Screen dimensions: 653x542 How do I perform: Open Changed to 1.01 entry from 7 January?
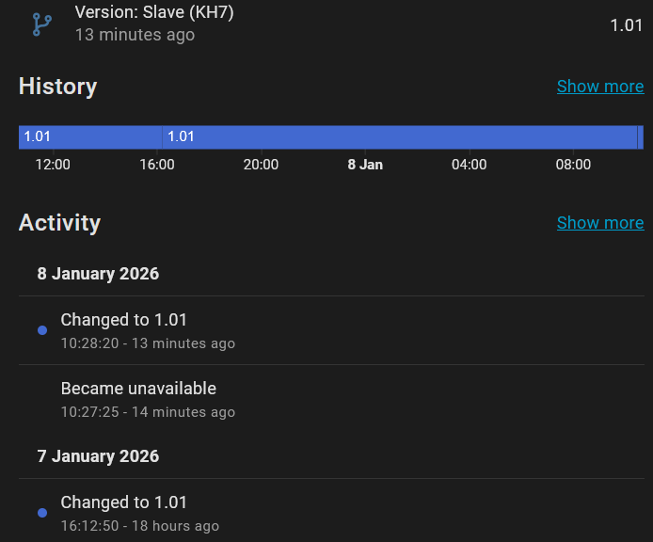click(124, 502)
